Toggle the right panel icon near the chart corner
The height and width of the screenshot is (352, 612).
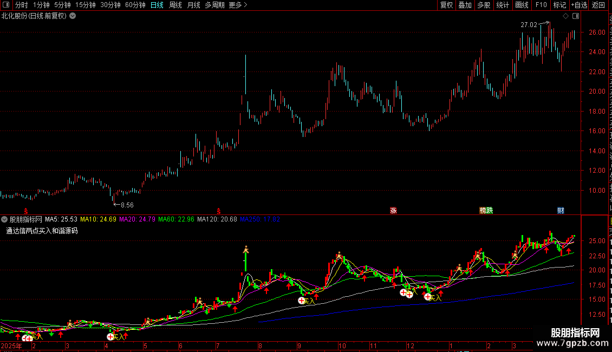pos(576,16)
